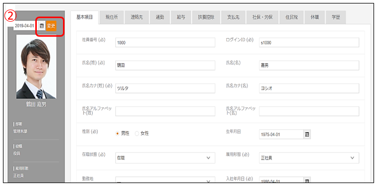Screen dimensions: 376x185
Task: Click the 氏名(名) input field
Action: [x=309, y=65]
